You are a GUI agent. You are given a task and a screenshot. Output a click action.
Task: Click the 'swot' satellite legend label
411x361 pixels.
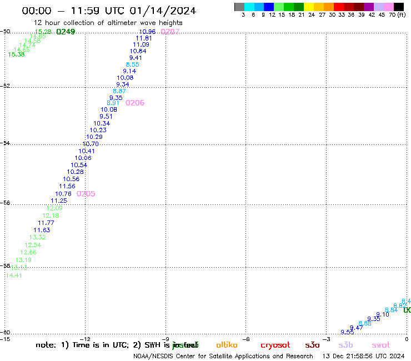381,345
